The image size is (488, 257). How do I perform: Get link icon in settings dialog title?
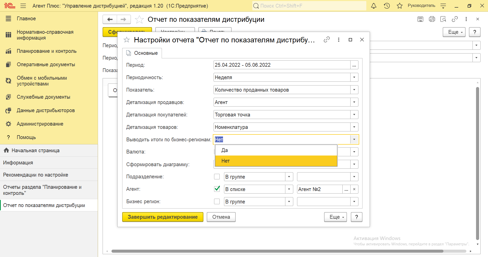tap(327, 40)
